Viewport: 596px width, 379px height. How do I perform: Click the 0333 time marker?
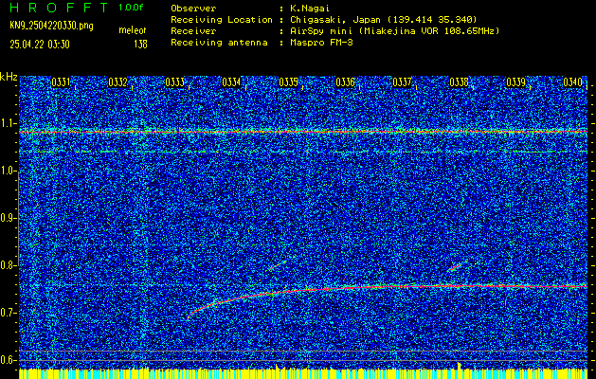tap(175, 82)
